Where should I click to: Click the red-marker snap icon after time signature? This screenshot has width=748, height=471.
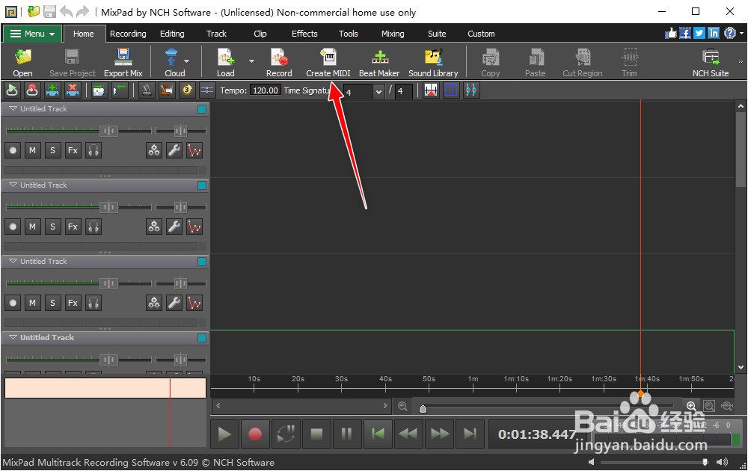(430, 90)
